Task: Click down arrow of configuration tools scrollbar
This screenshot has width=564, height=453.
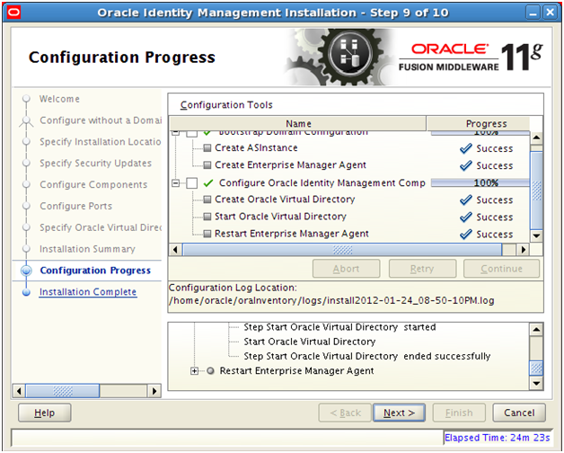Action: click(536, 236)
